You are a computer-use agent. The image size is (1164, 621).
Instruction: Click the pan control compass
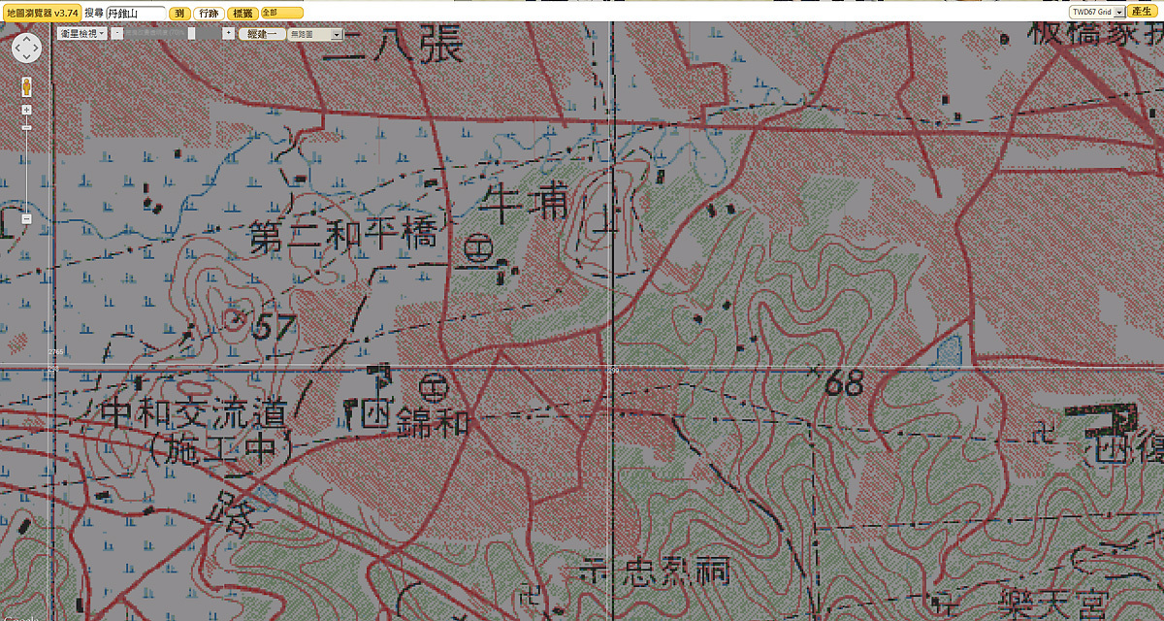[26, 47]
